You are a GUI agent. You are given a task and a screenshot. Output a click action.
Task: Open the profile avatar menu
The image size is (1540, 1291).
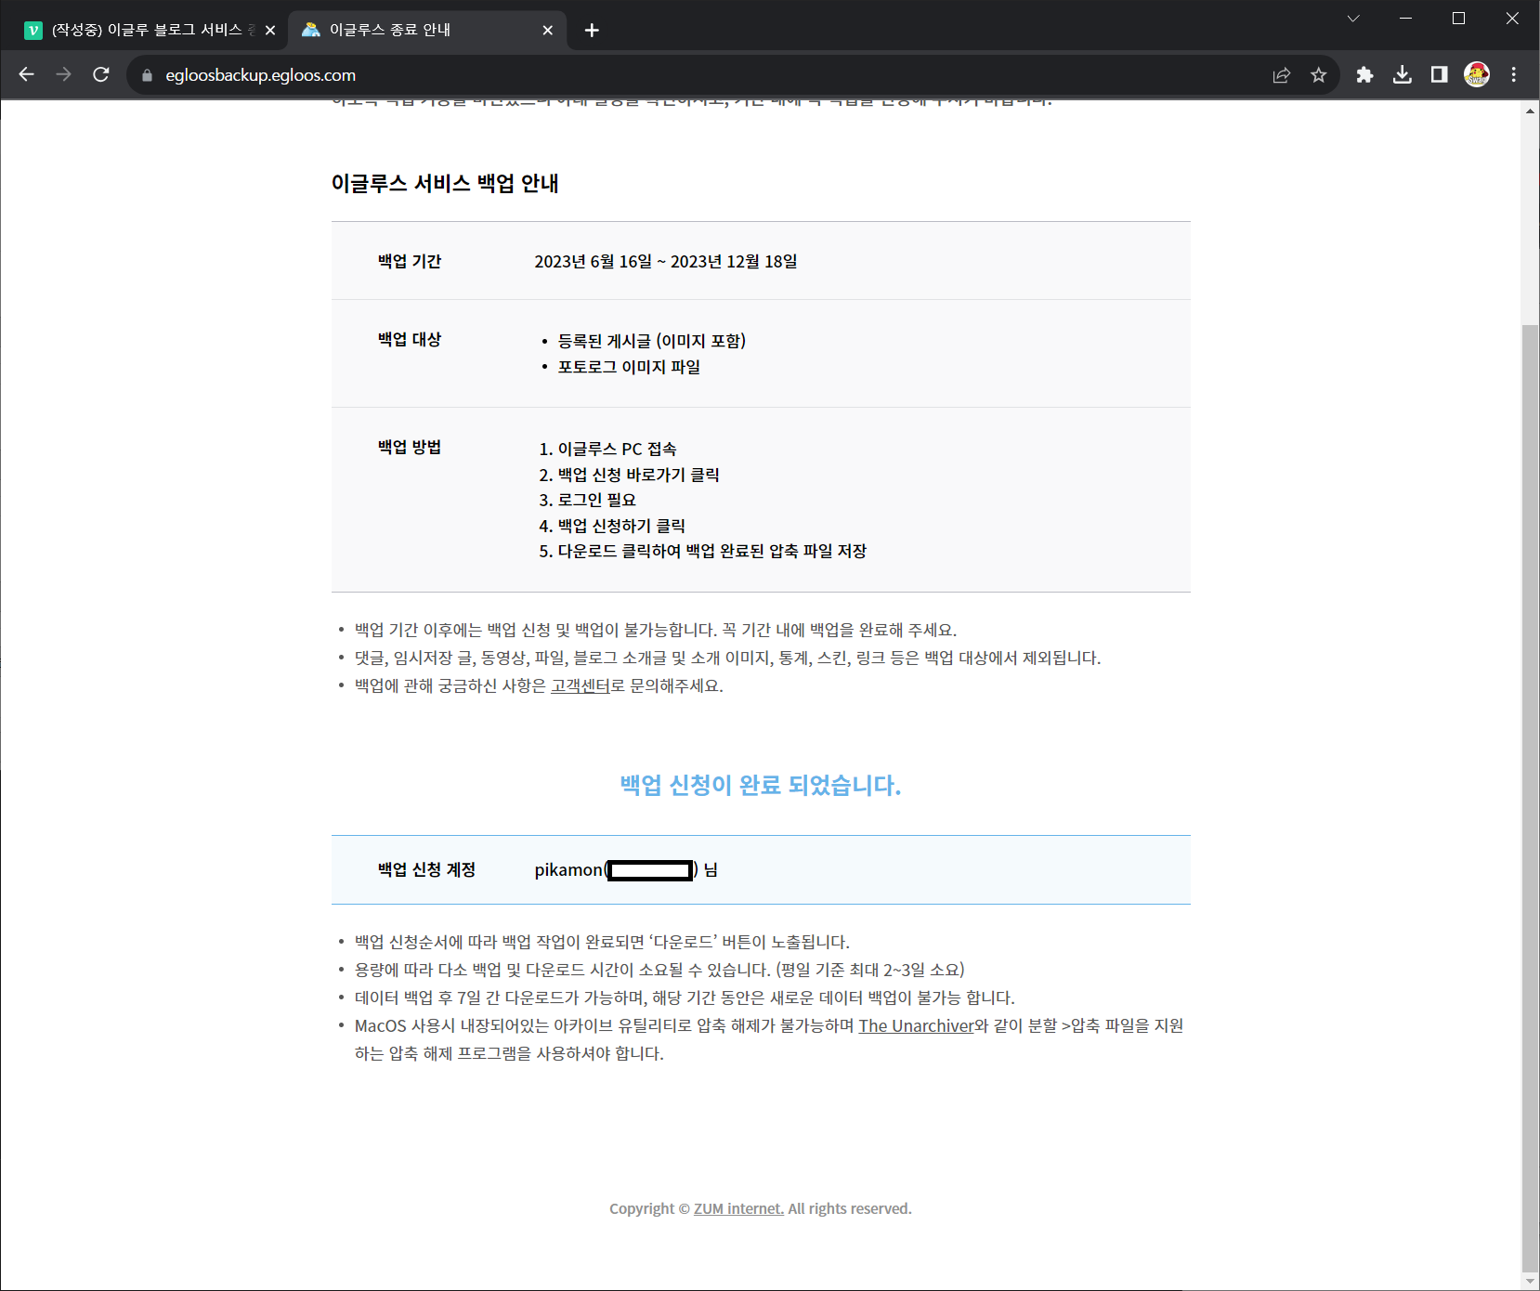(x=1477, y=74)
